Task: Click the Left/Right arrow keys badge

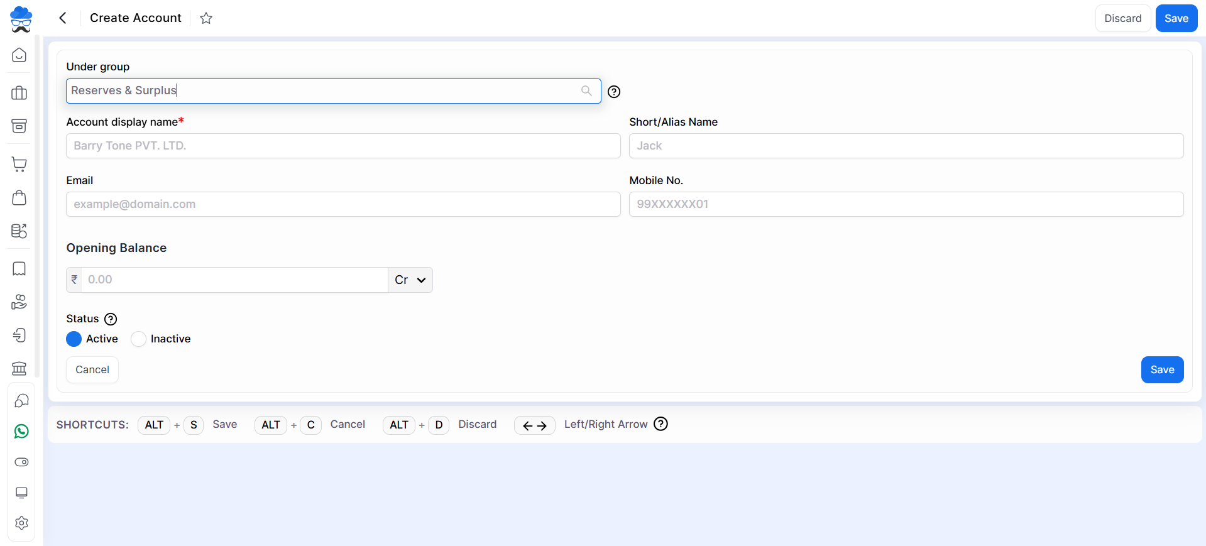Action: pos(535,425)
